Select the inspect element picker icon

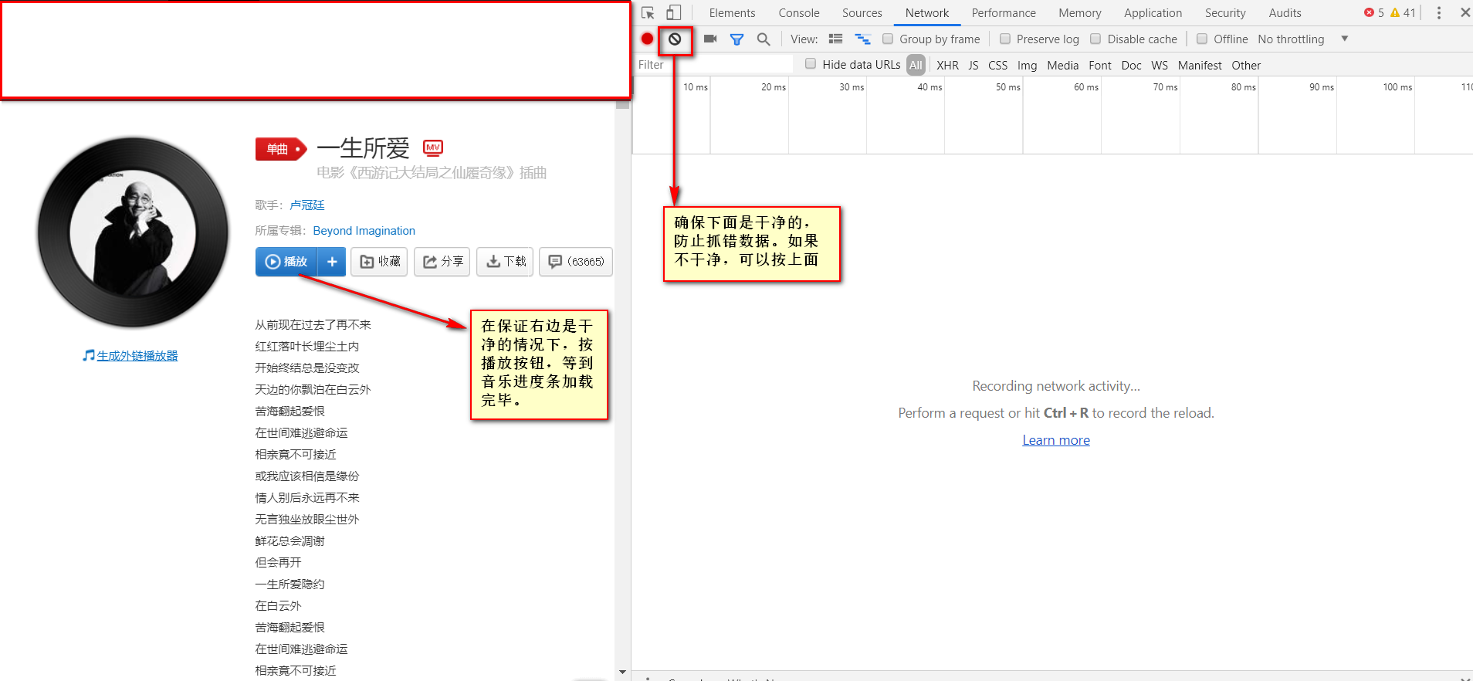[648, 13]
